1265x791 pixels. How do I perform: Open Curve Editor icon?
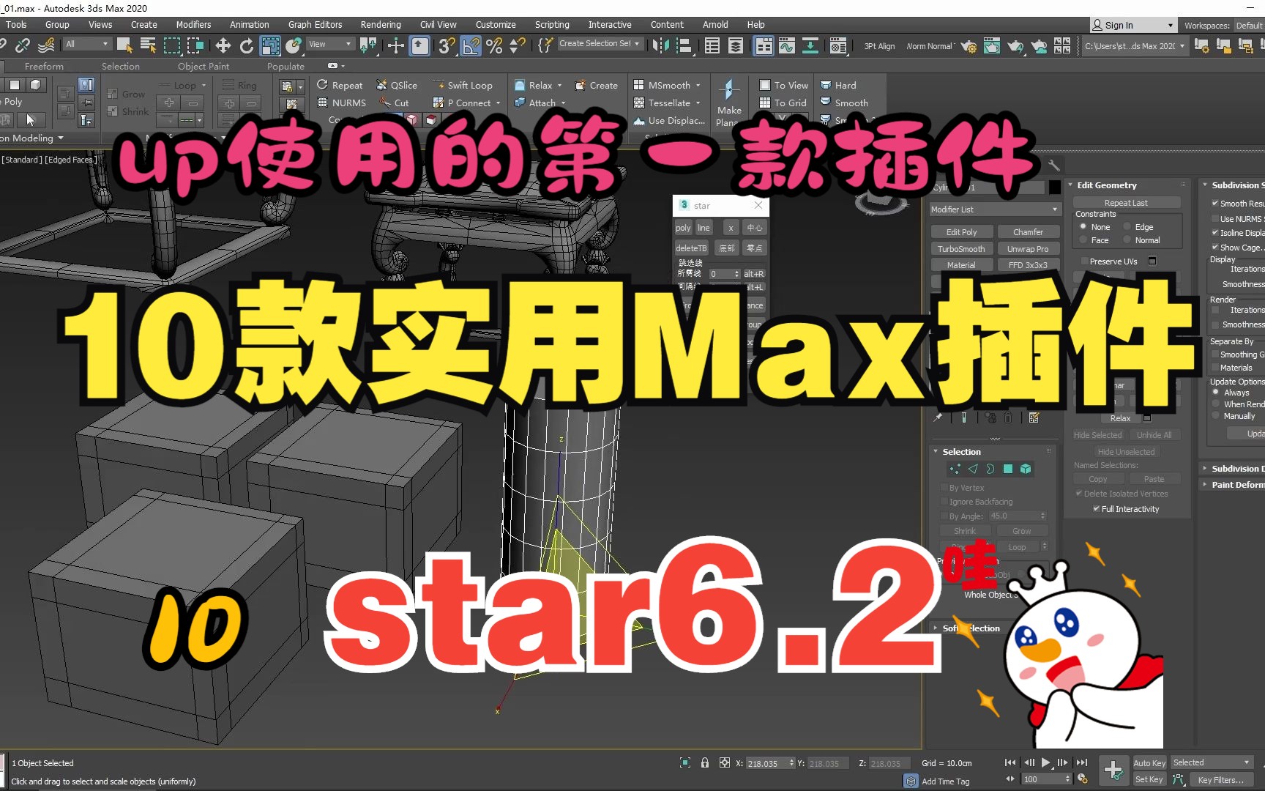(787, 45)
